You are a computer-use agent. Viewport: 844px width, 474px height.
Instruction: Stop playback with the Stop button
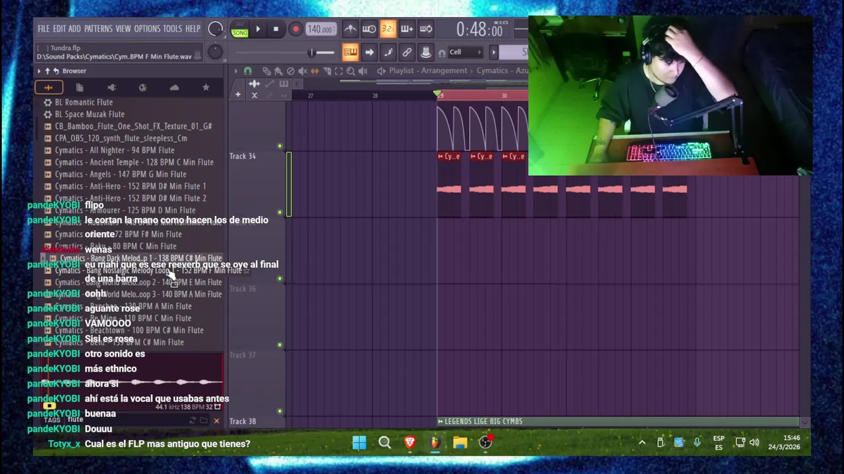click(x=276, y=29)
